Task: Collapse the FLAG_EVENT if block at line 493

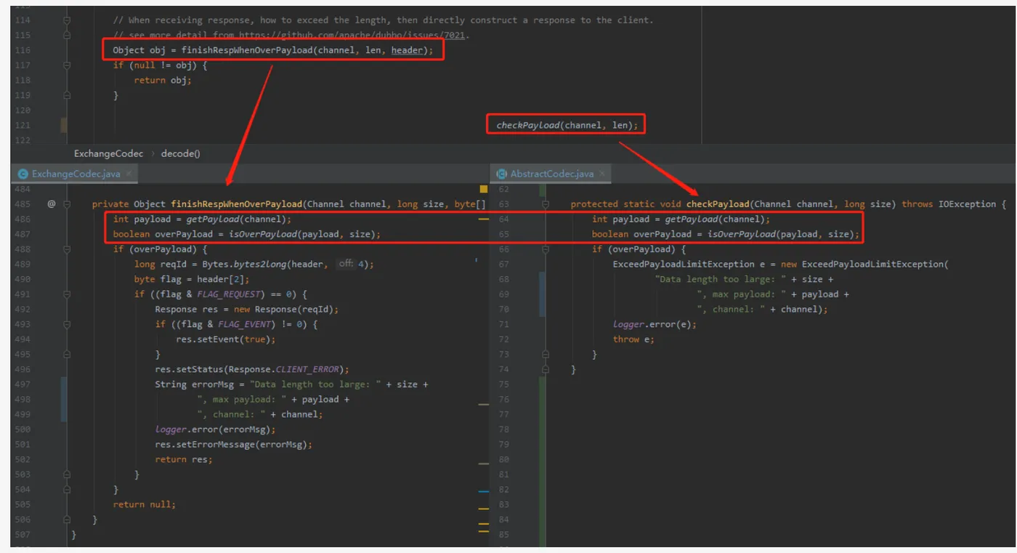Action: (67, 324)
